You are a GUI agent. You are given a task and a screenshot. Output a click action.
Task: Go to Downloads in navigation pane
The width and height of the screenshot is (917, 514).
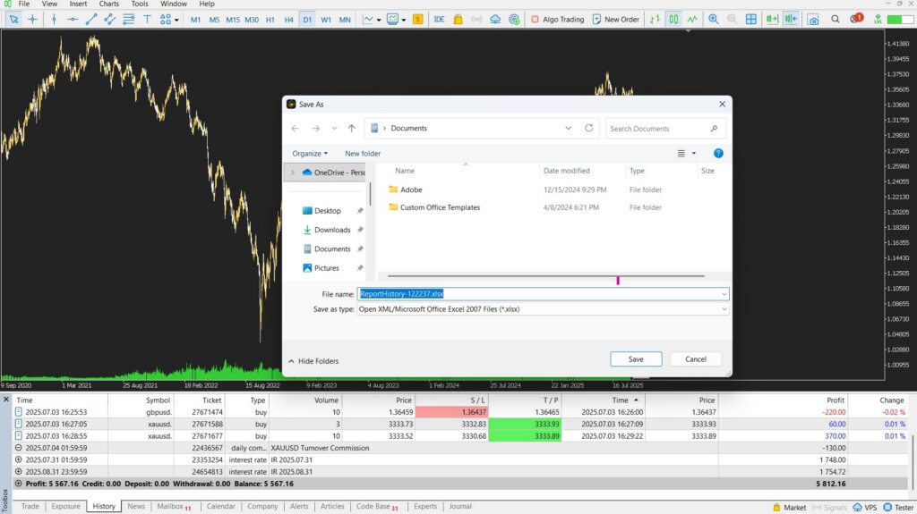tap(332, 230)
